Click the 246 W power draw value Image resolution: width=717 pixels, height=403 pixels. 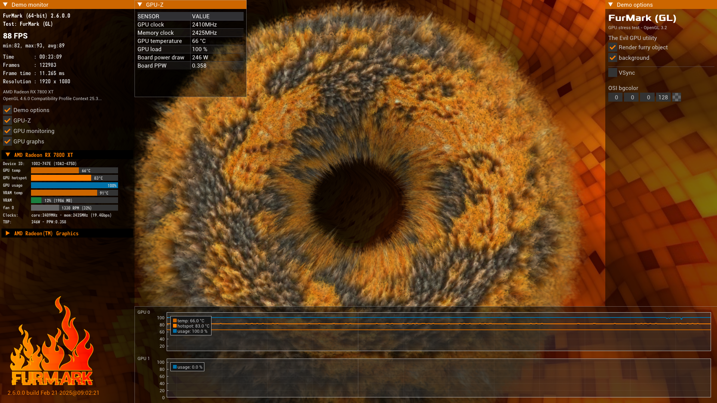pyautogui.click(x=200, y=57)
